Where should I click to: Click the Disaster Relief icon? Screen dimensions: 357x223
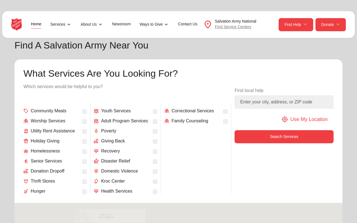(x=96, y=161)
